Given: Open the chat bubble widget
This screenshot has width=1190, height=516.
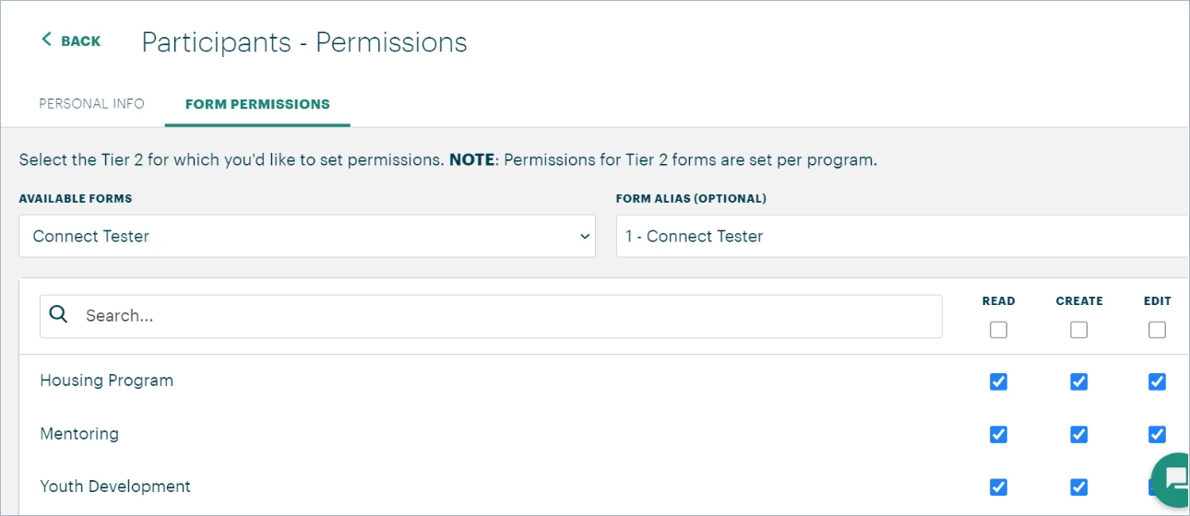Looking at the screenshot, I should 1172,479.
